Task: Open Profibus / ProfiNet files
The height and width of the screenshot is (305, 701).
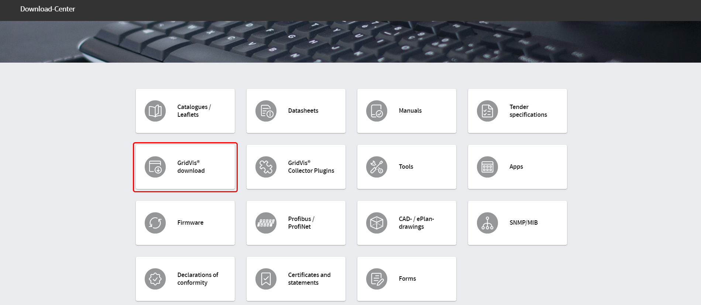Action: tap(296, 223)
